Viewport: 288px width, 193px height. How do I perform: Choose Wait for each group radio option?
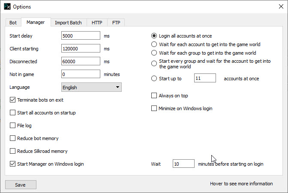tap(154, 53)
